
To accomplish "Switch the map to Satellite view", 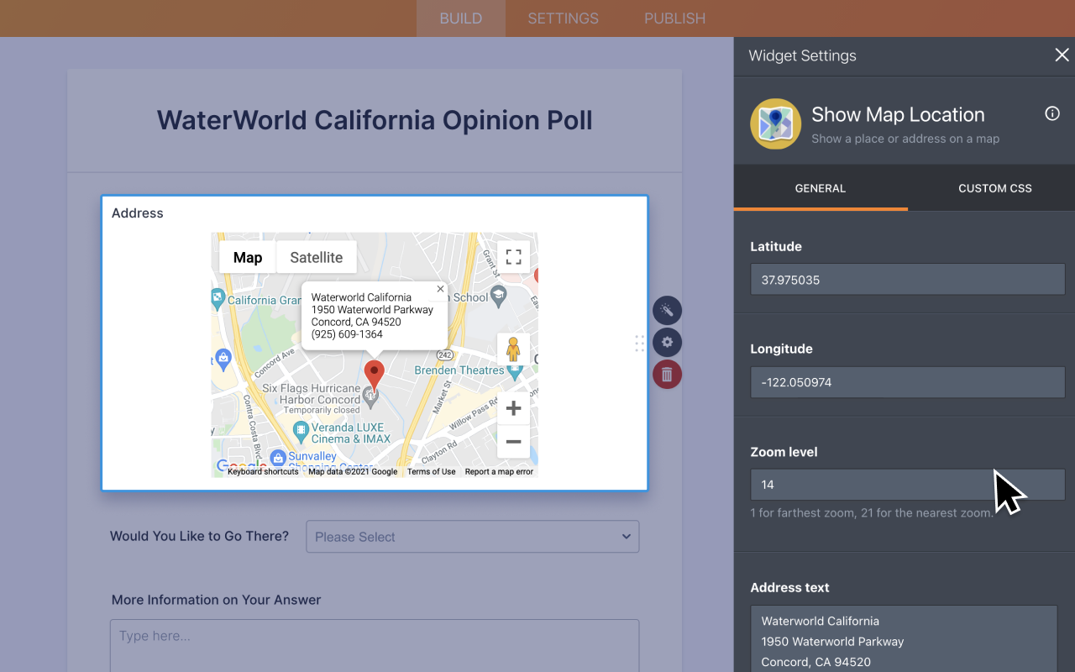I will pos(316,257).
